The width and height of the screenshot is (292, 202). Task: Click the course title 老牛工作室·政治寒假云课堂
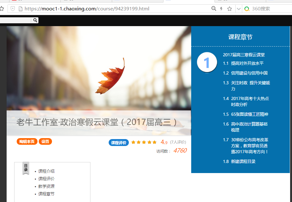pyautogui.click(x=96, y=122)
